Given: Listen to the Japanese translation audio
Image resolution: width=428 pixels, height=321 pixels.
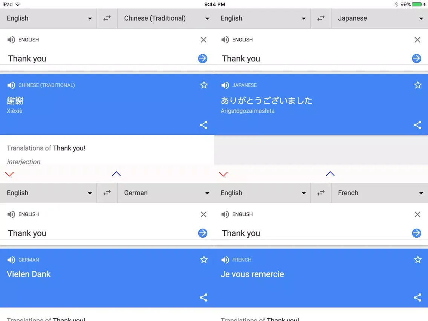Looking at the screenshot, I should click(x=225, y=86).
